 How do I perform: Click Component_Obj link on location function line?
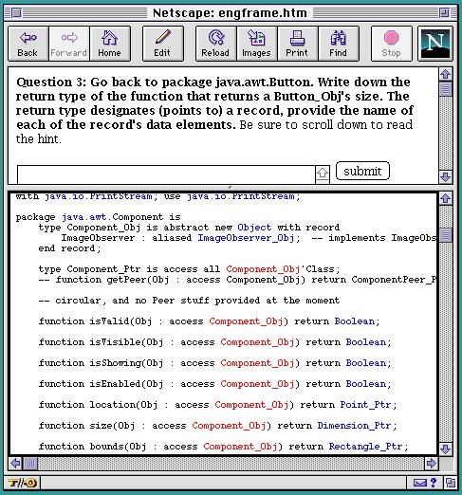pos(251,405)
